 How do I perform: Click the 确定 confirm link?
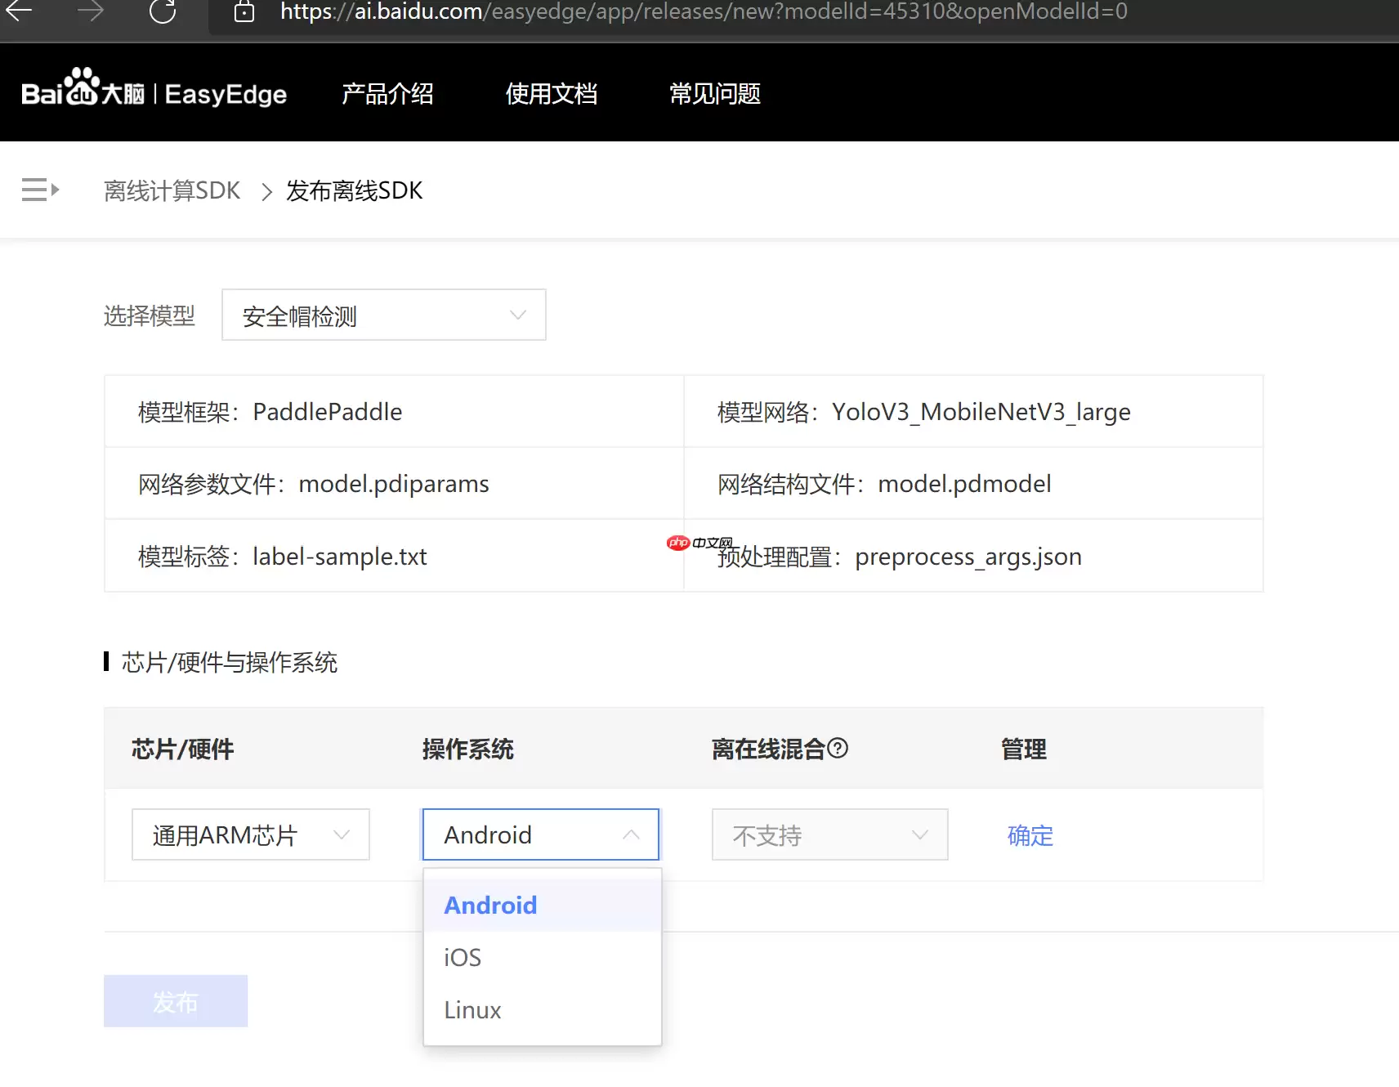click(1029, 835)
